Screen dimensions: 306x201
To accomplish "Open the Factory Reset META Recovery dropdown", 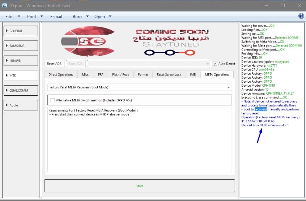I will [x=139, y=87].
